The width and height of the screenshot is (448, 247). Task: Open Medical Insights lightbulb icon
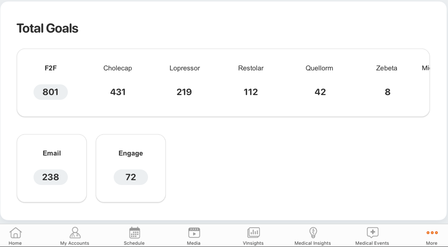313,233
